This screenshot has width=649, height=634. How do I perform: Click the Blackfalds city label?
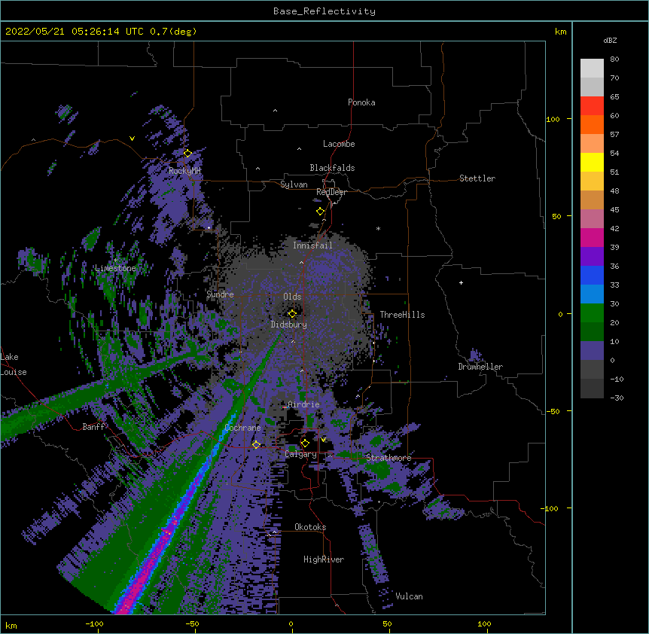(332, 168)
